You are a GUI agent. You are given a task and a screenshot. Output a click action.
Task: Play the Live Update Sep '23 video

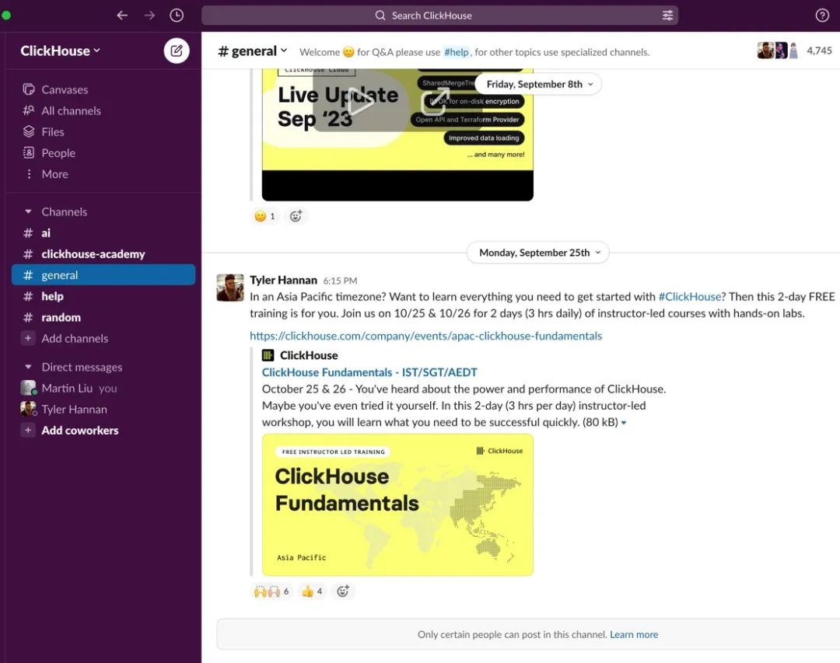360,101
